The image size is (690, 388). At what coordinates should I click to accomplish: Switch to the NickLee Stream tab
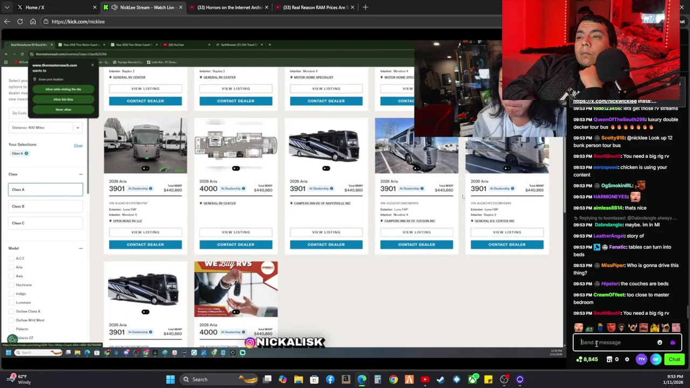coord(143,8)
